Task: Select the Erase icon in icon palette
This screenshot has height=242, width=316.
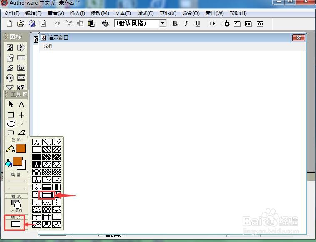Action: tap(10, 67)
